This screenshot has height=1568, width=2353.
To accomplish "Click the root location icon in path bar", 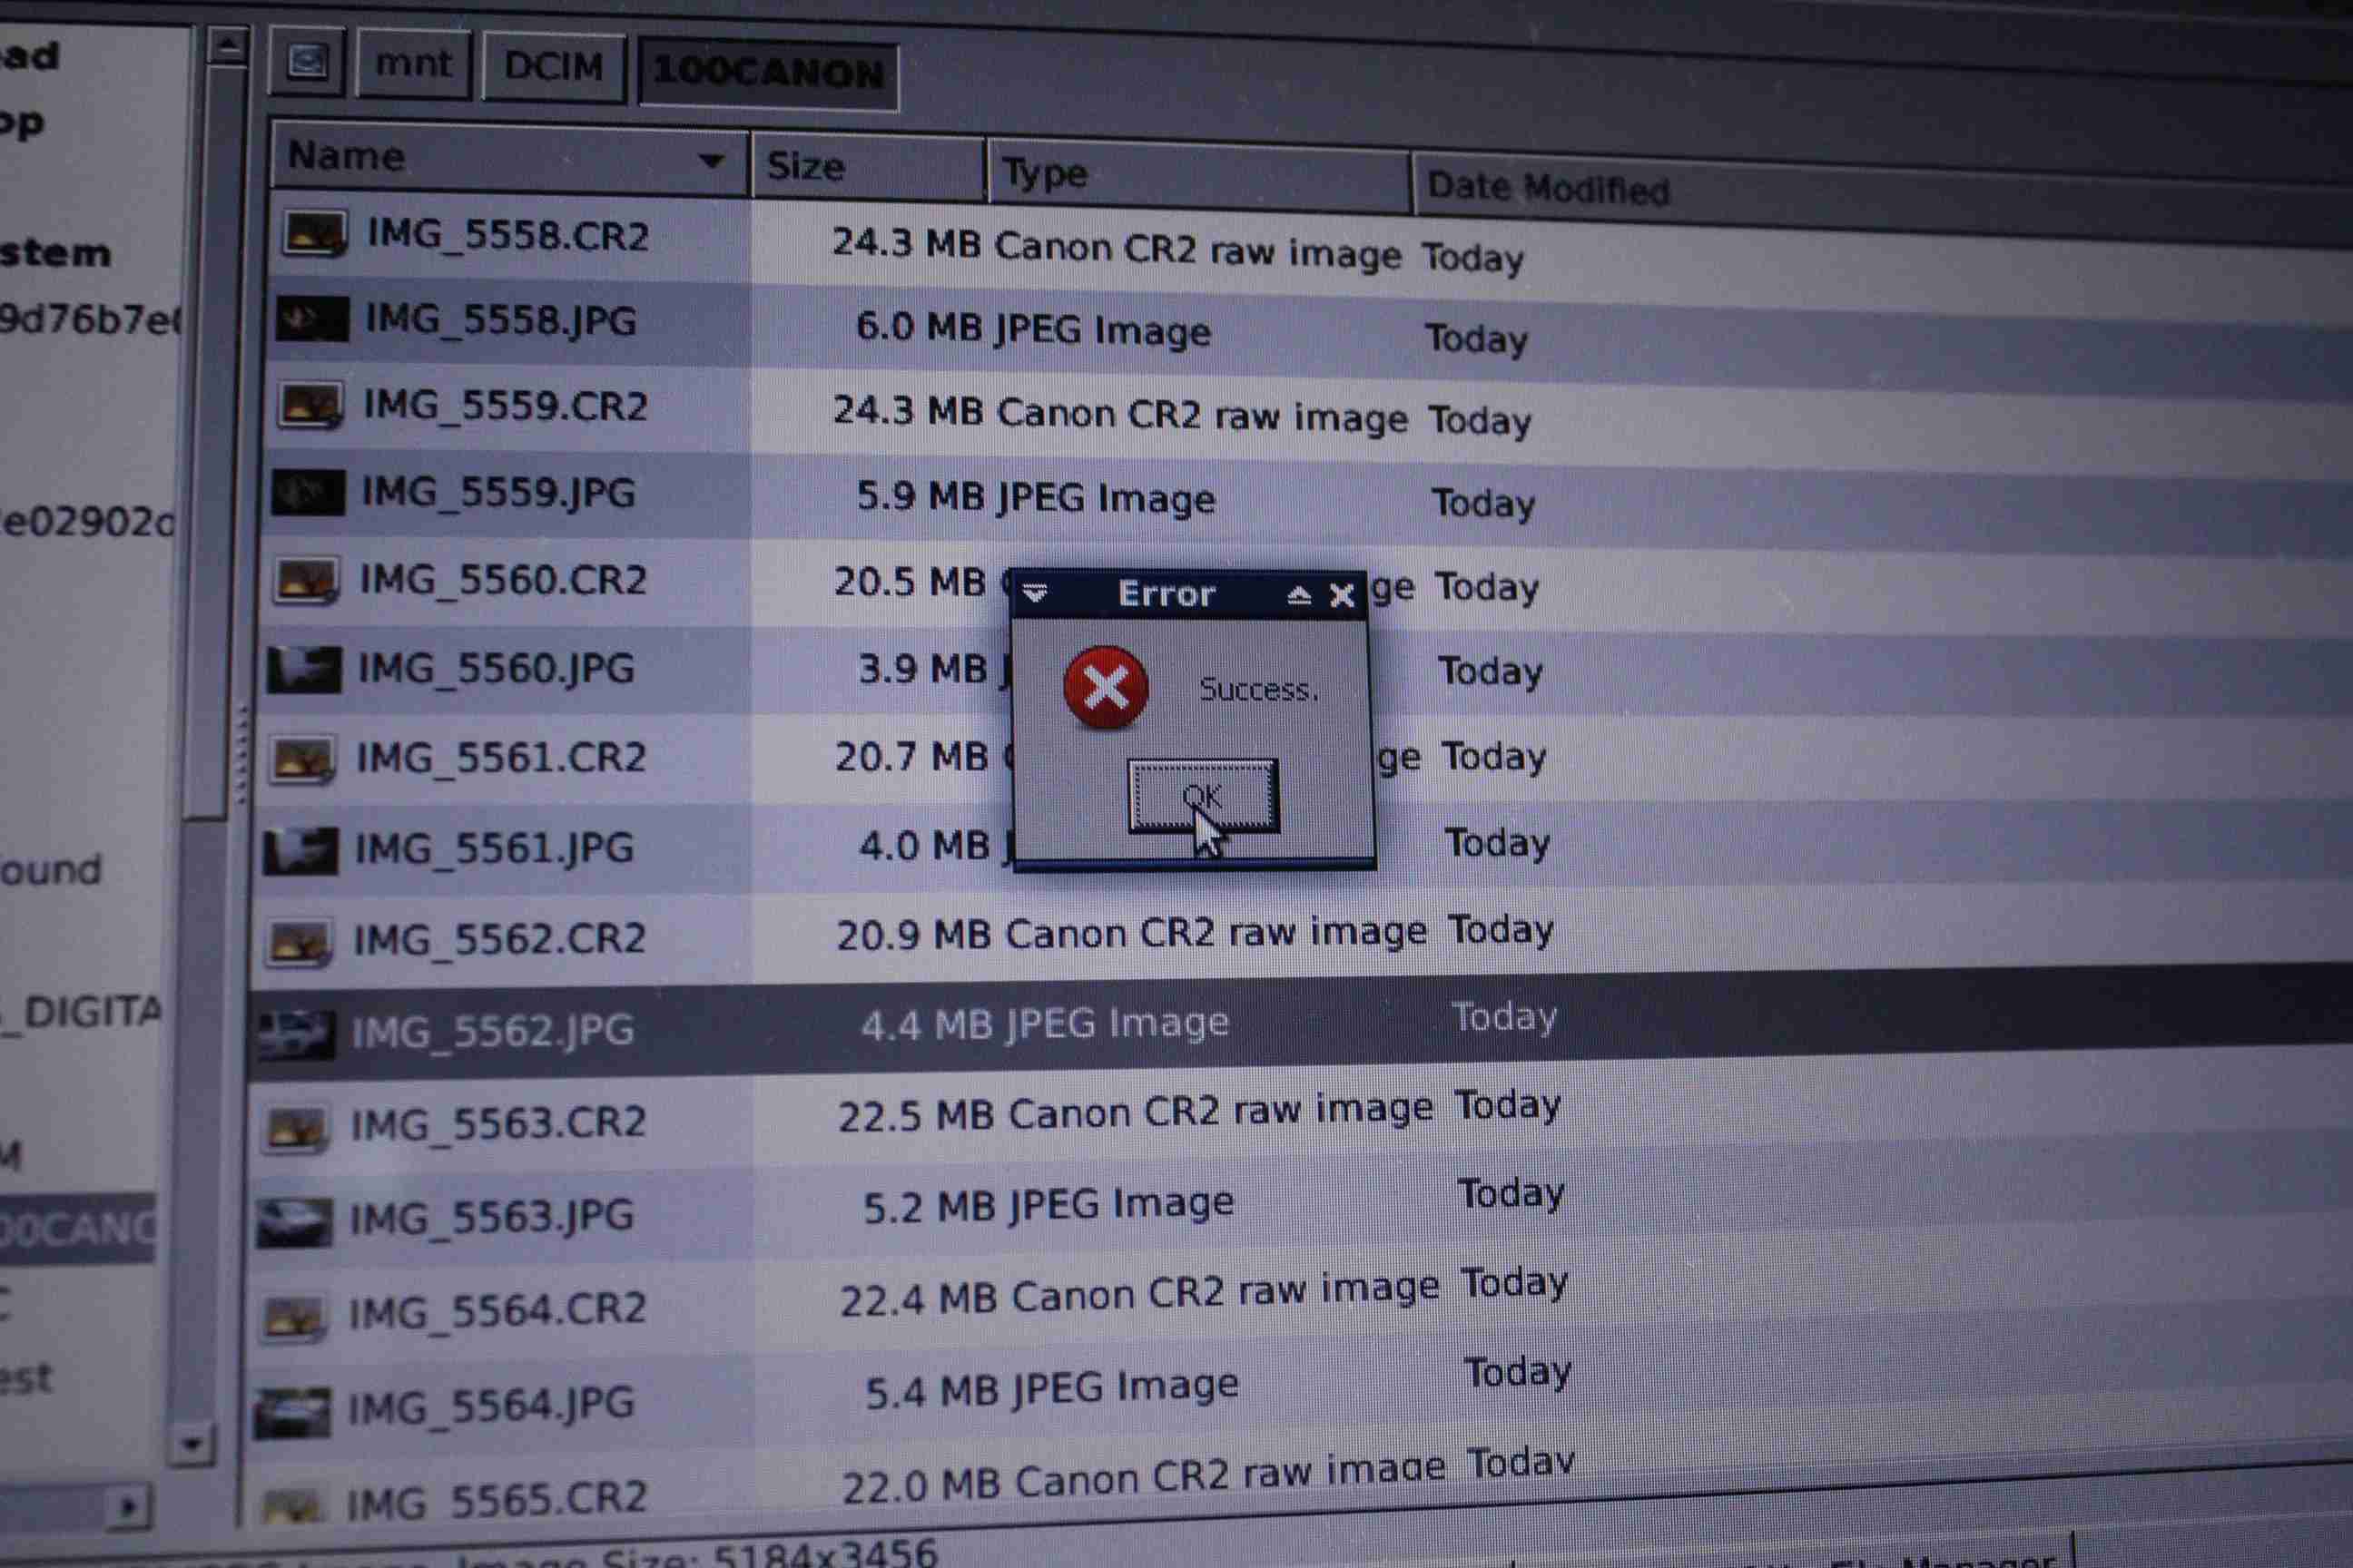I will pos(307,62).
